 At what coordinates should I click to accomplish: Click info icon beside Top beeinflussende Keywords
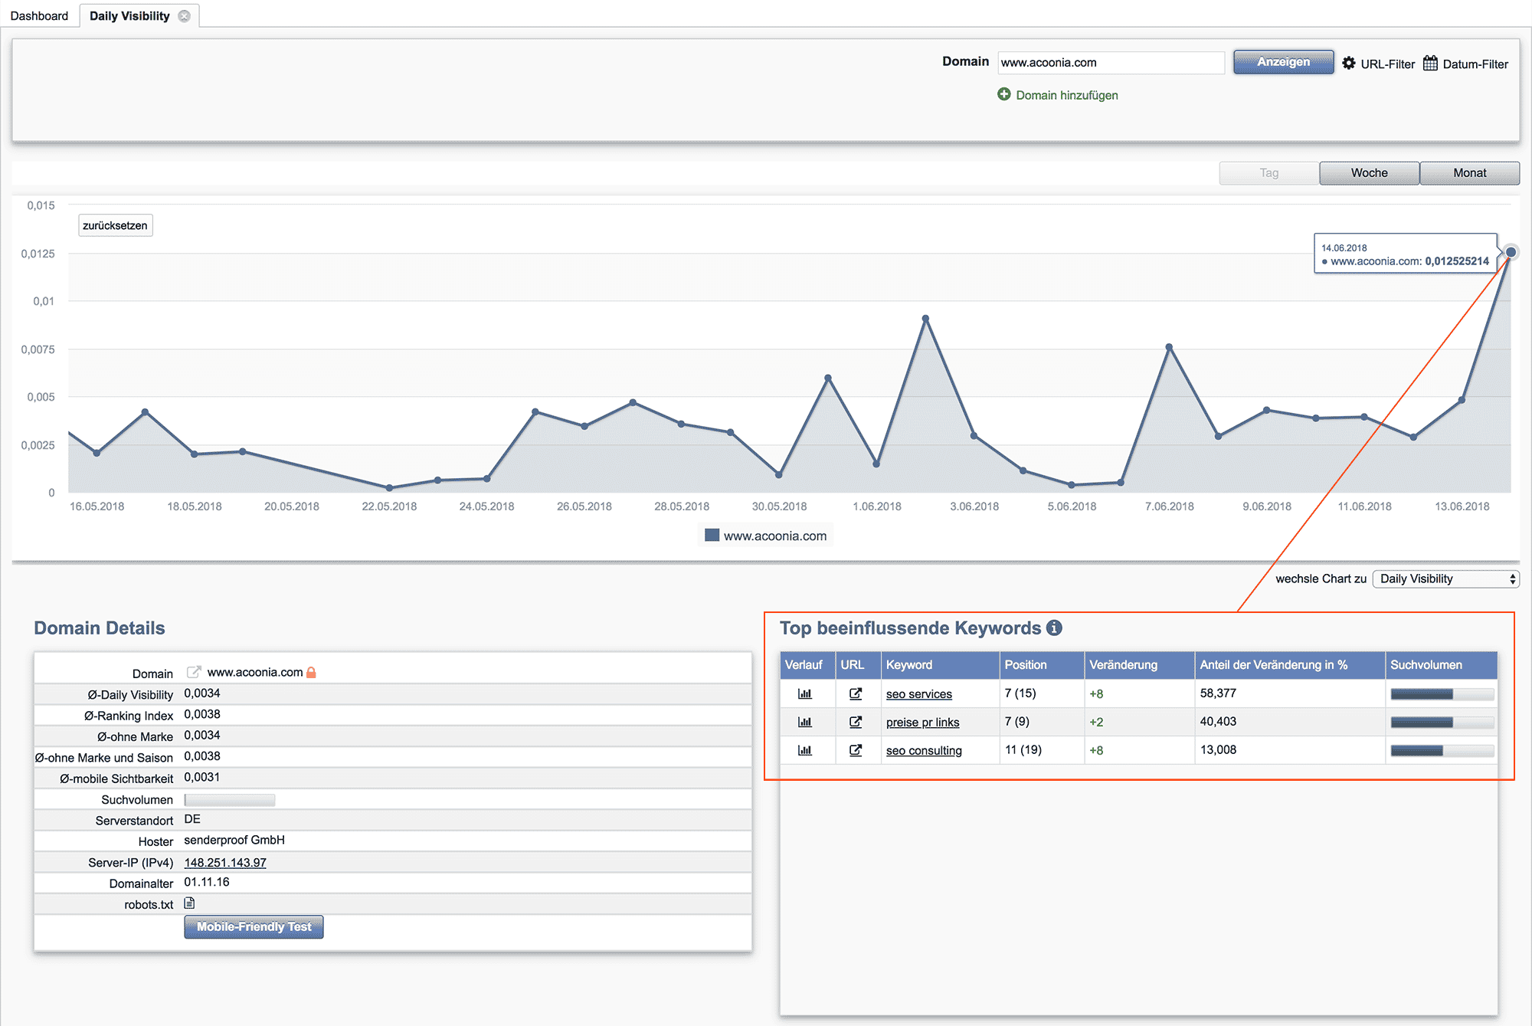pyautogui.click(x=1054, y=628)
